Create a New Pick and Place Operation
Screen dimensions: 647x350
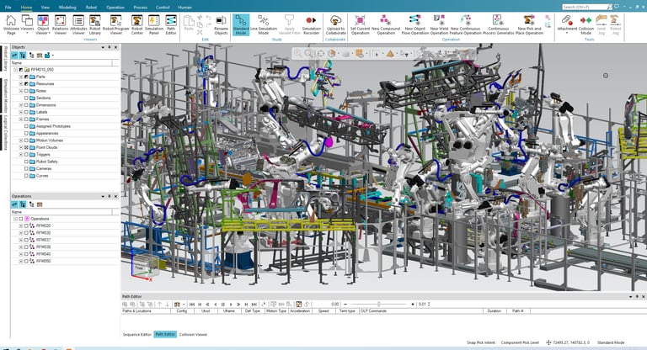529,24
